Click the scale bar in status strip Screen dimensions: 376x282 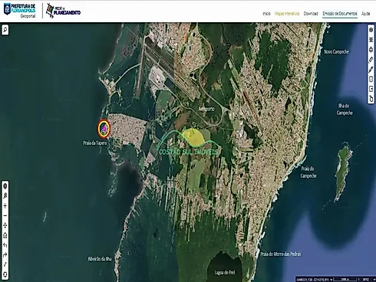345,280
